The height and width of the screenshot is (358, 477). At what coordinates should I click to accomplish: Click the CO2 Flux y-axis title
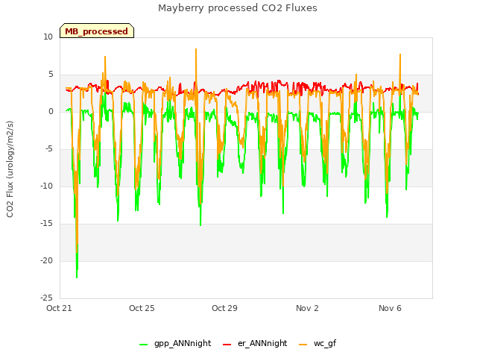(10, 169)
